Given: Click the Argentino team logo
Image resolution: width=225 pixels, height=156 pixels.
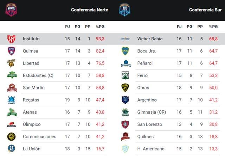Looking at the screenshot, I should pyautogui.click(x=125, y=100).
